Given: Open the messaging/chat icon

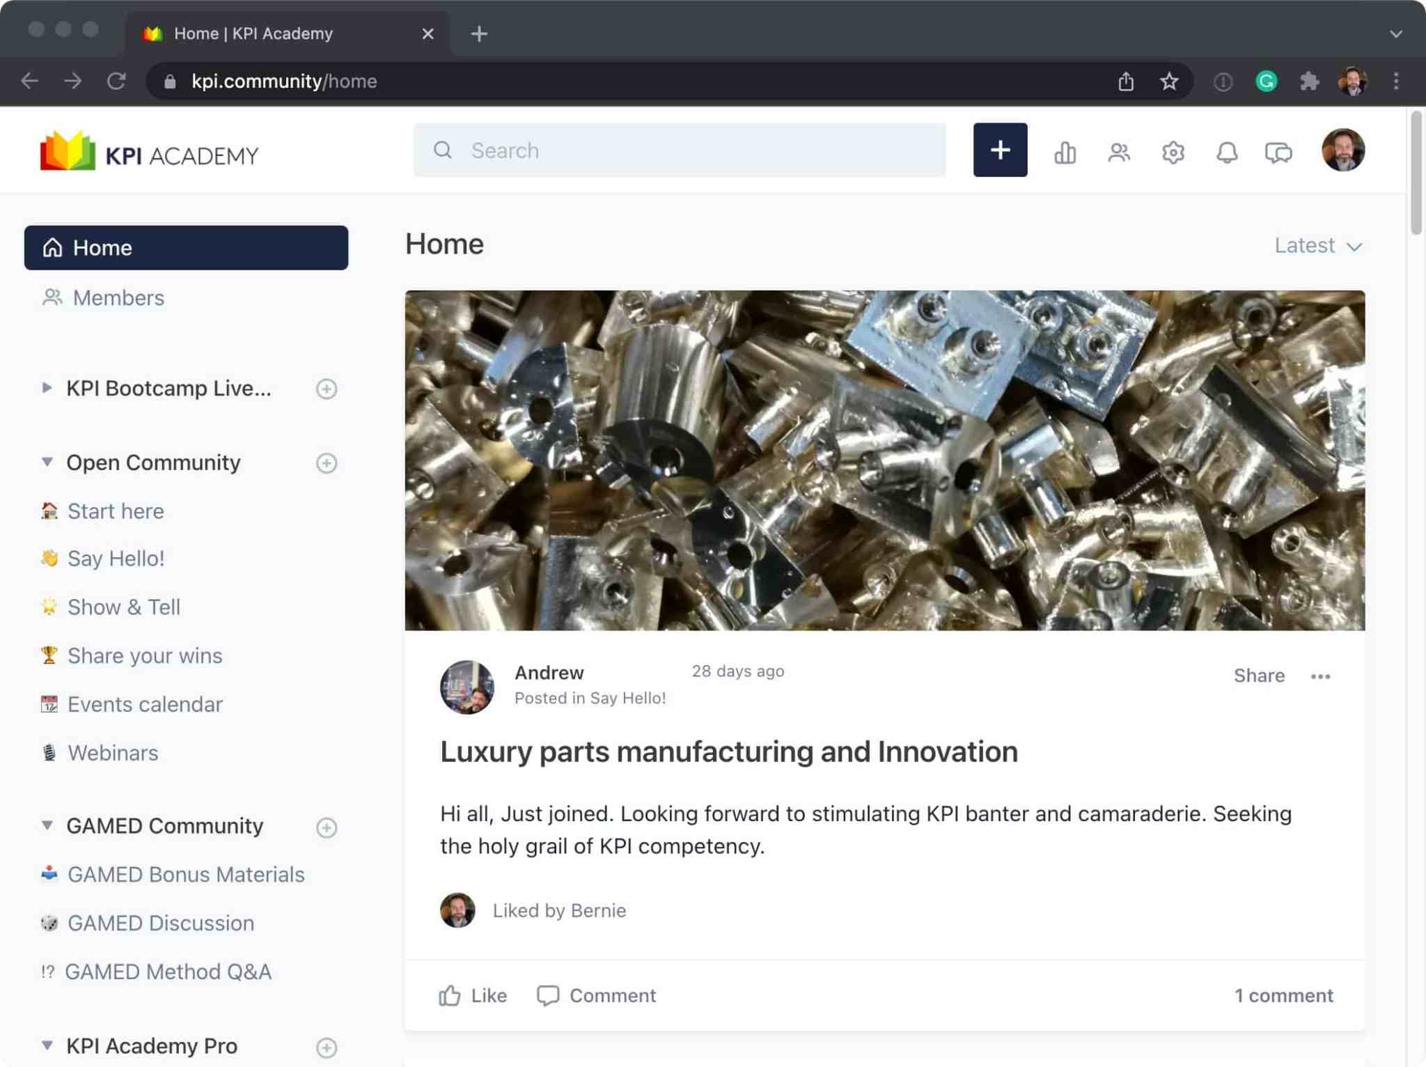Looking at the screenshot, I should pyautogui.click(x=1278, y=151).
